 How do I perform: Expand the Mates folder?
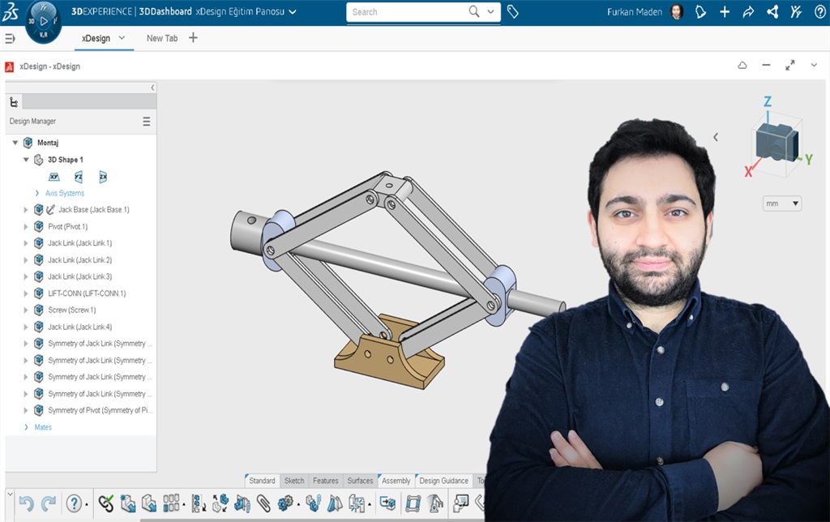pyautogui.click(x=26, y=427)
